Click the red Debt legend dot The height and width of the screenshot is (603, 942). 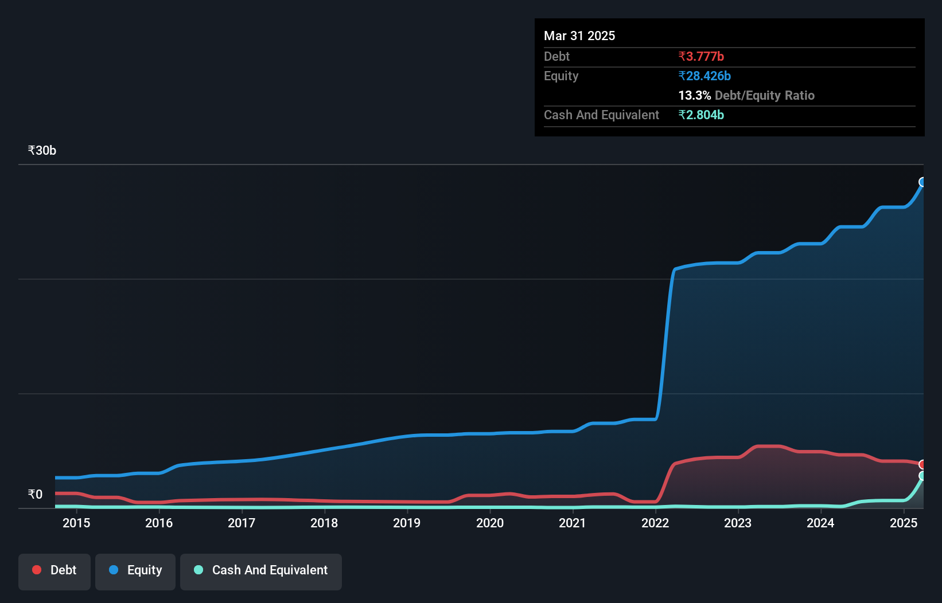[36, 570]
